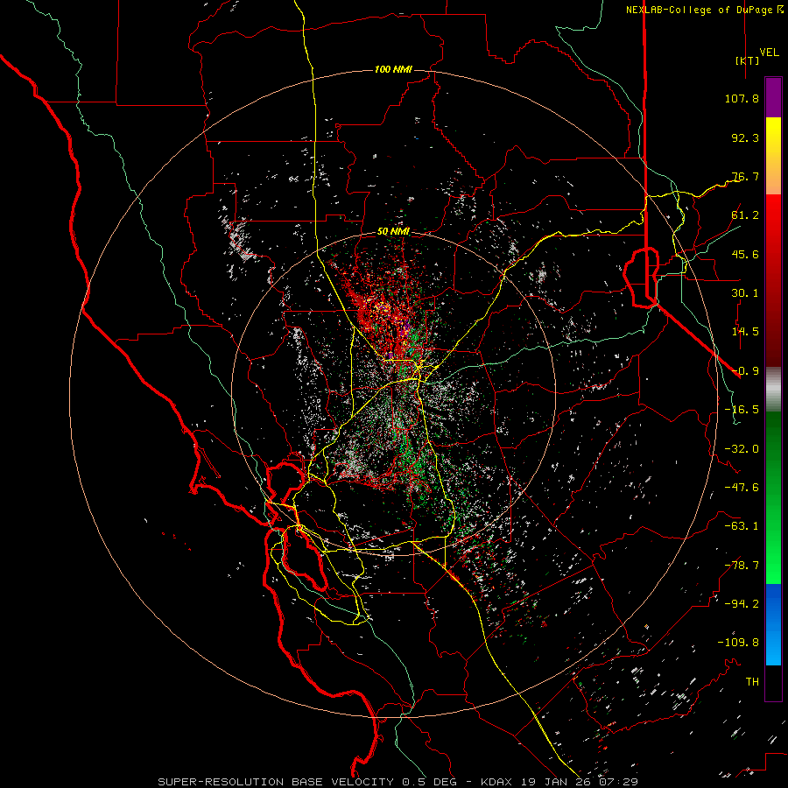Select the -94.2 scale value

742,604
